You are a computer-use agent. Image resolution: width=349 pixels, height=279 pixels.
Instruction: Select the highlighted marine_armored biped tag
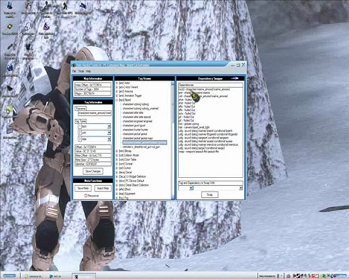click(x=145, y=143)
